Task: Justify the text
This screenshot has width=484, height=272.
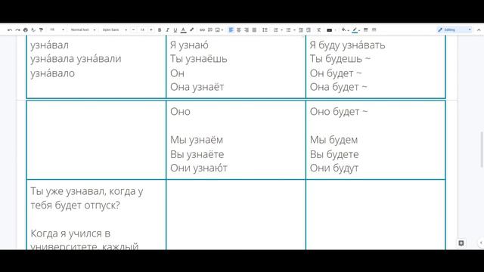Action: click(x=254, y=30)
